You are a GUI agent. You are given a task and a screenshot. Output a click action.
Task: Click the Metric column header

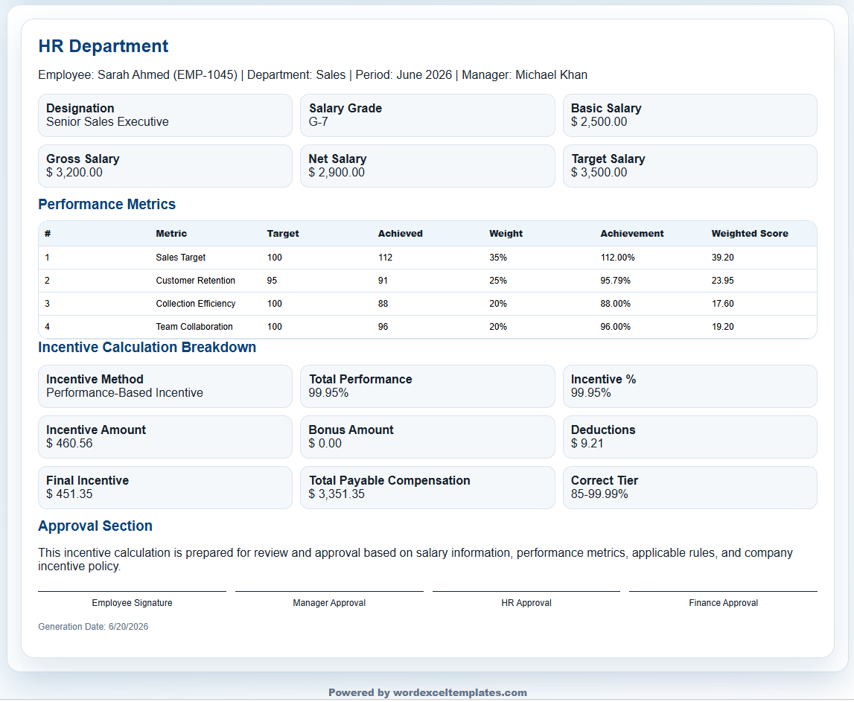[x=171, y=234]
